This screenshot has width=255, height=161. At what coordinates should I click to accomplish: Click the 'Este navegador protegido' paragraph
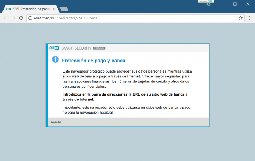click(x=127, y=79)
